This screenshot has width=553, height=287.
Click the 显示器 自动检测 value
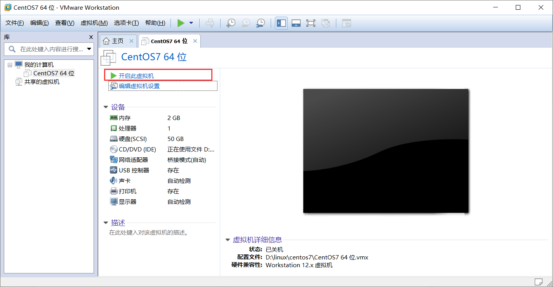pyautogui.click(x=179, y=202)
